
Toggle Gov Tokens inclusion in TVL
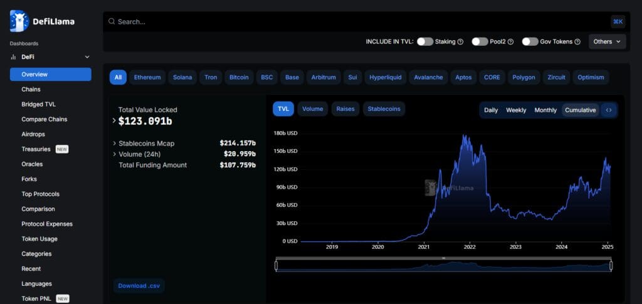[x=530, y=42]
